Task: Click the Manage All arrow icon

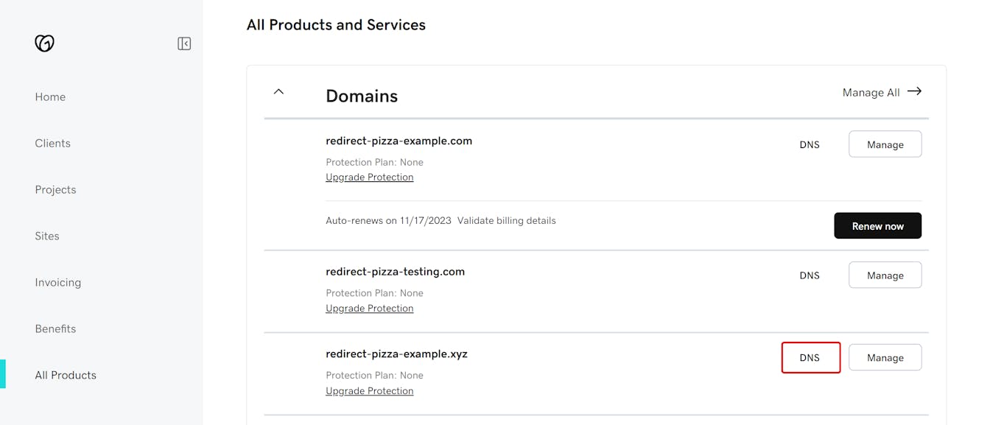Action: click(x=915, y=91)
